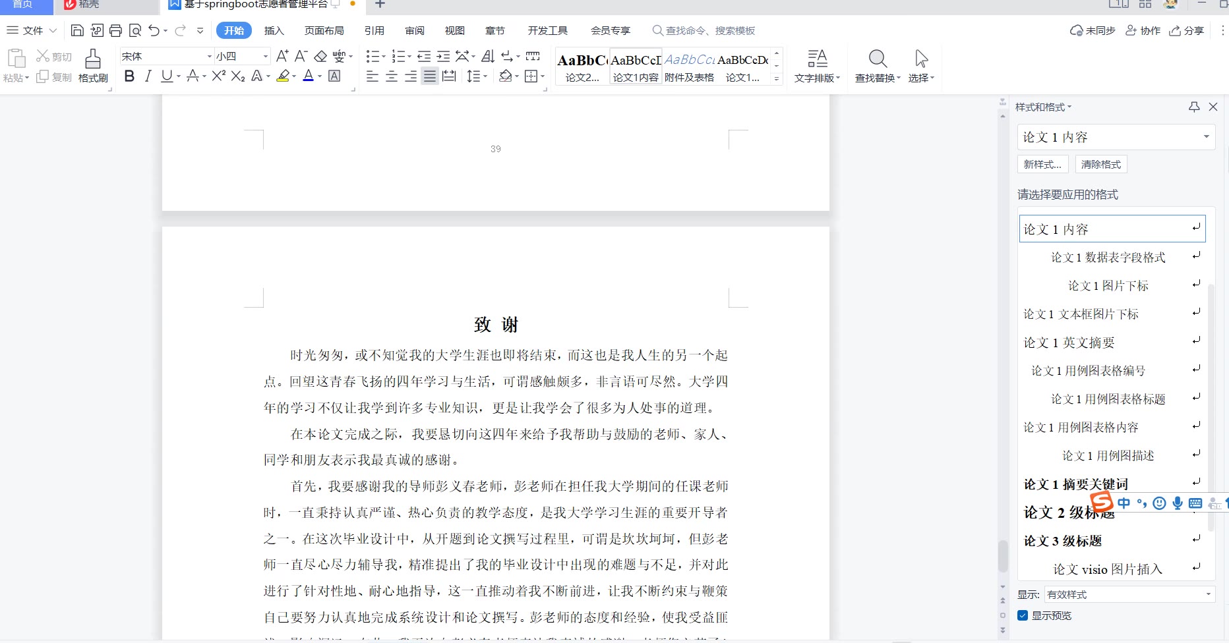Switch to the 插入 tab
1229x643 pixels.
[274, 30]
